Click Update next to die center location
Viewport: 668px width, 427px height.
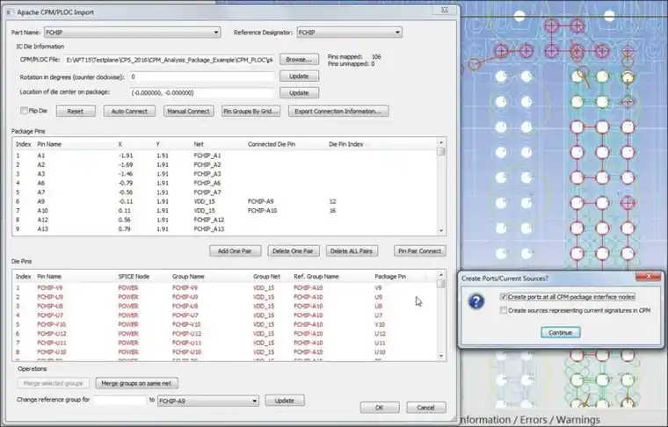[x=299, y=93]
